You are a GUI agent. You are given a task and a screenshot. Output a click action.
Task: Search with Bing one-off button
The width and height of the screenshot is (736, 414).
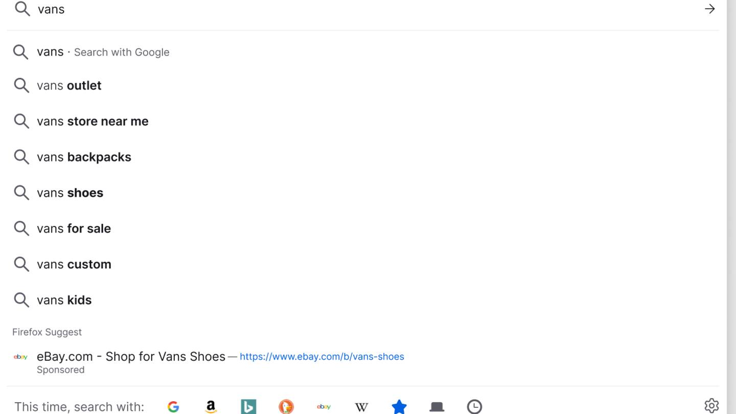(248, 407)
